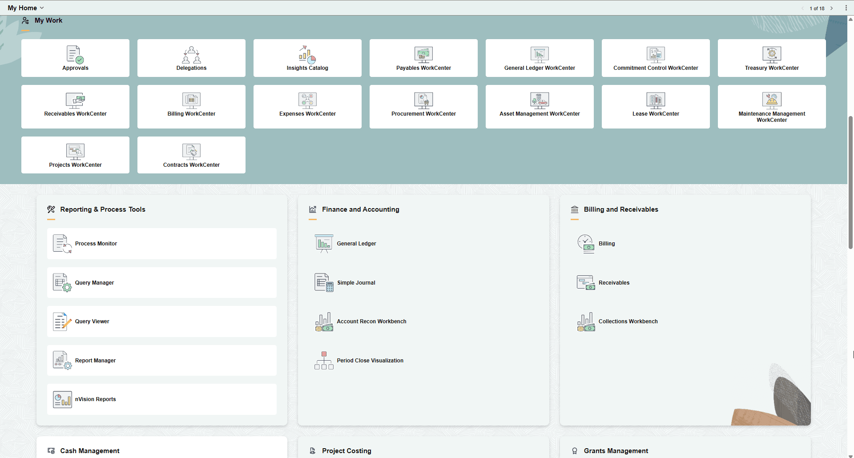The image size is (854, 458).
Task: Open the Receivables link
Action: pyautogui.click(x=614, y=283)
